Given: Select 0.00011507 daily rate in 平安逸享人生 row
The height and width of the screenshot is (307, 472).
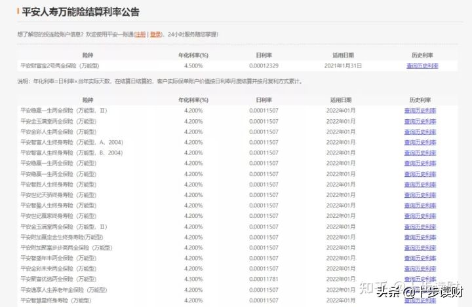Looking at the screenshot, I should (264, 290).
